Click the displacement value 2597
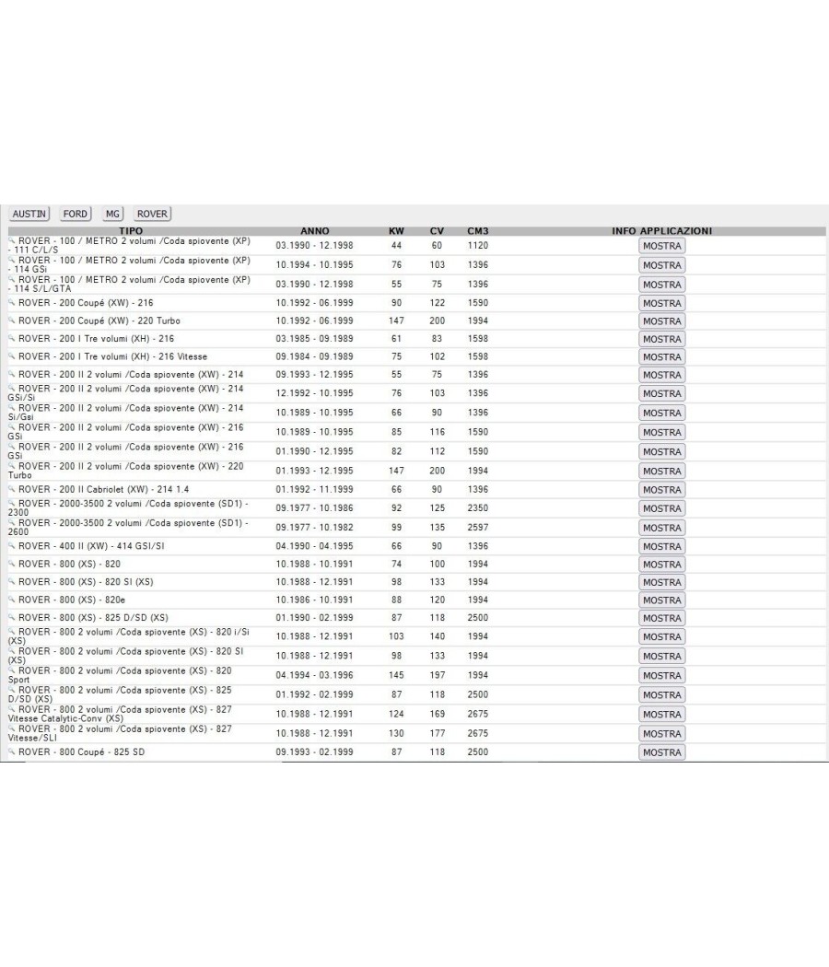 (x=478, y=528)
